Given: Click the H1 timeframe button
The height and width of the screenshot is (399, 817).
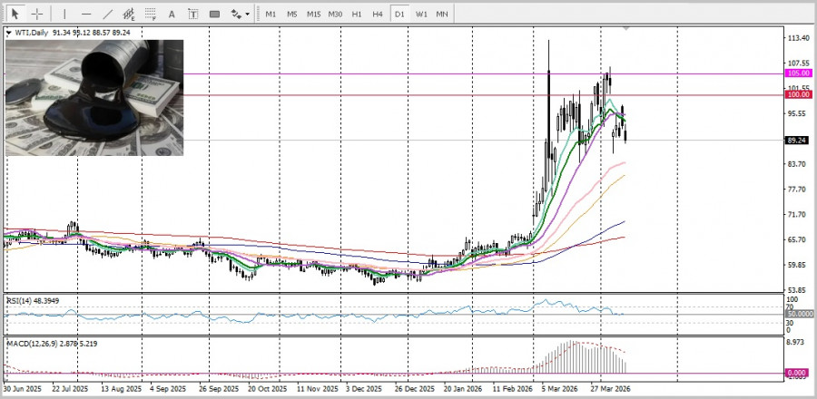Looking at the screenshot, I should [357, 14].
